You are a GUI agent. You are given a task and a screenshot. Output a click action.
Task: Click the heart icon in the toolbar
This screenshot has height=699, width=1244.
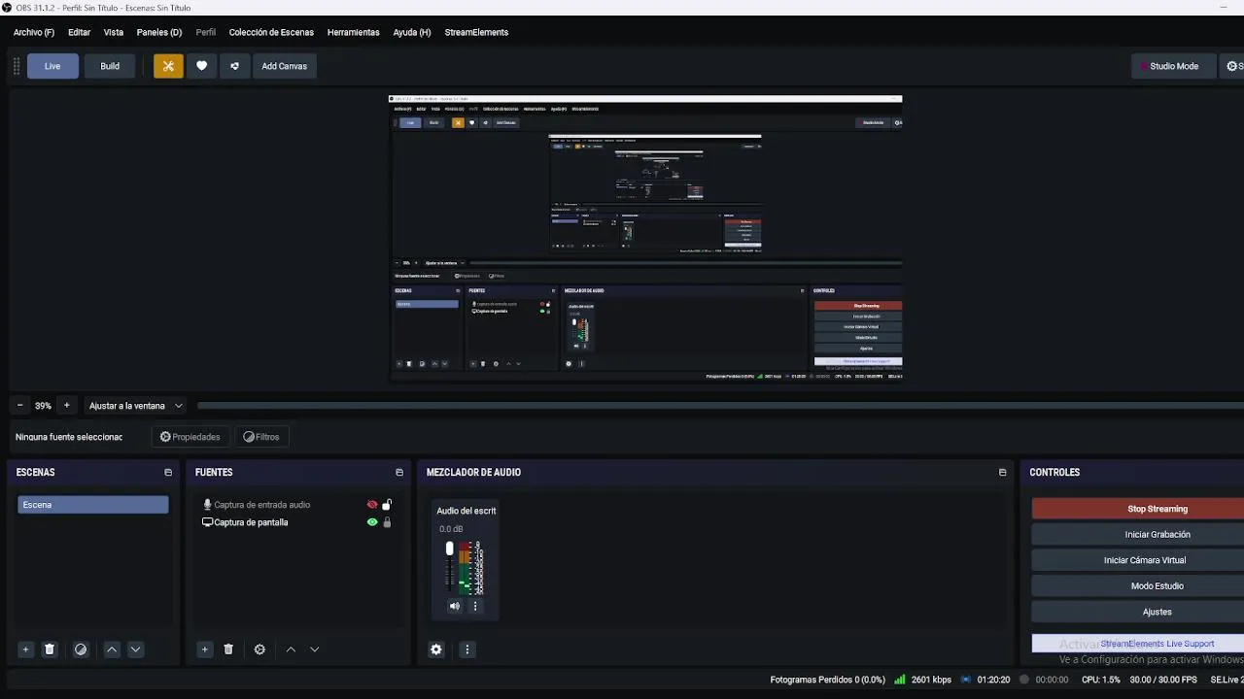point(201,66)
